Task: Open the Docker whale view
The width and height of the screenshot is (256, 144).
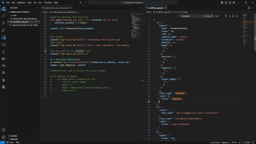Action: pyautogui.click(x=4, y=59)
